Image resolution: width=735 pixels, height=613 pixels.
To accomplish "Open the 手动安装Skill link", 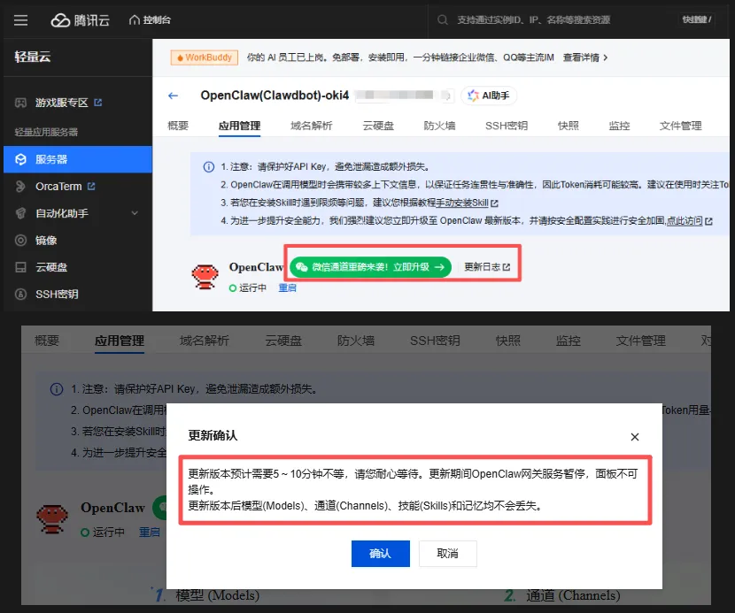I will (x=462, y=203).
